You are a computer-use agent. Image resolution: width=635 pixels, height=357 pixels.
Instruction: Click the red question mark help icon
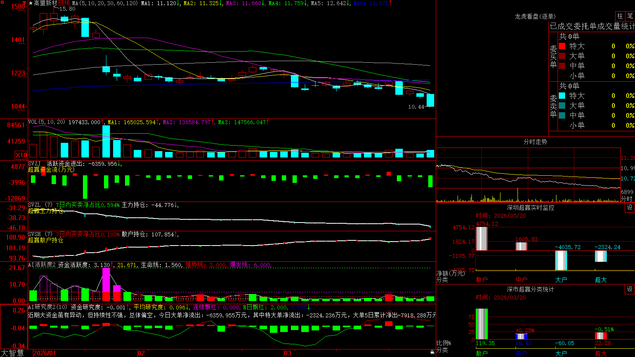point(24,3)
